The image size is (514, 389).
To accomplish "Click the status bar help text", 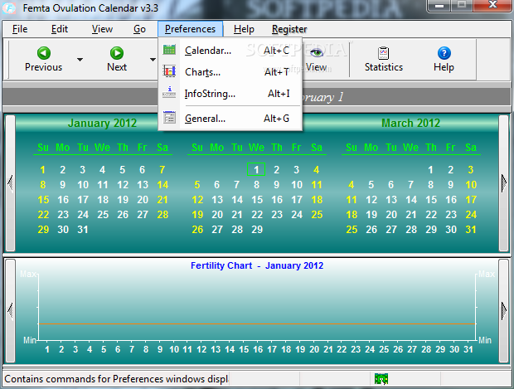I will [116, 379].
